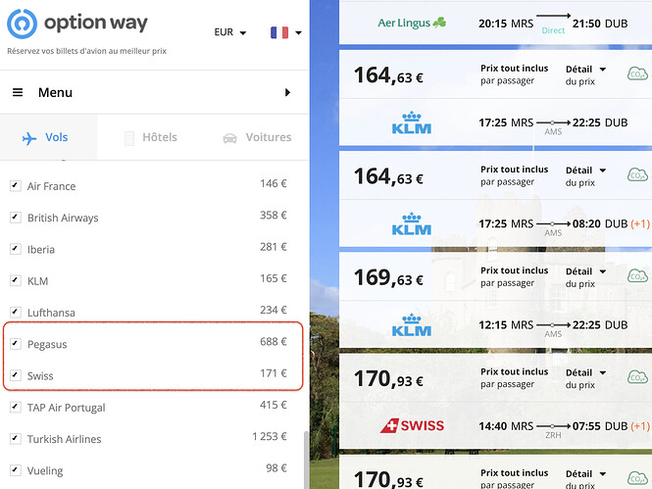Select the Aer Lingus 20:15 MRS flight
The image size is (652, 489).
coord(496,23)
